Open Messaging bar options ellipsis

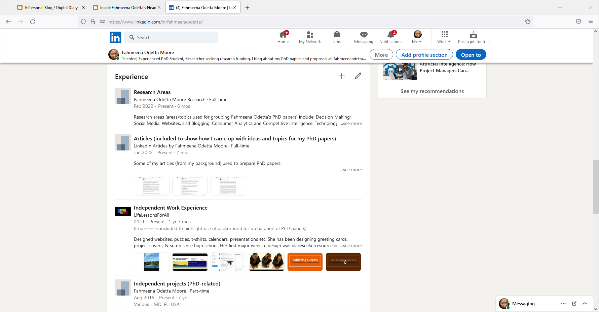563,304
